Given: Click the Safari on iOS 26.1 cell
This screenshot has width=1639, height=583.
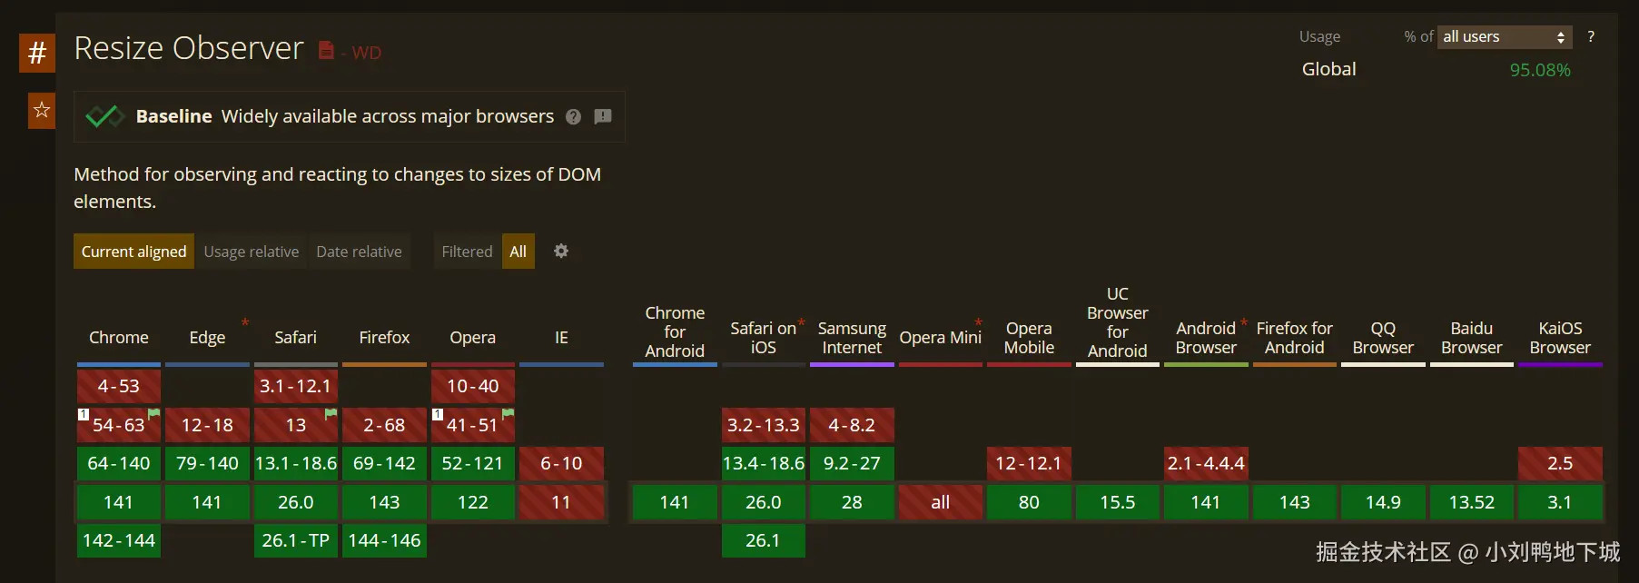Looking at the screenshot, I should [x=763, y=540].
